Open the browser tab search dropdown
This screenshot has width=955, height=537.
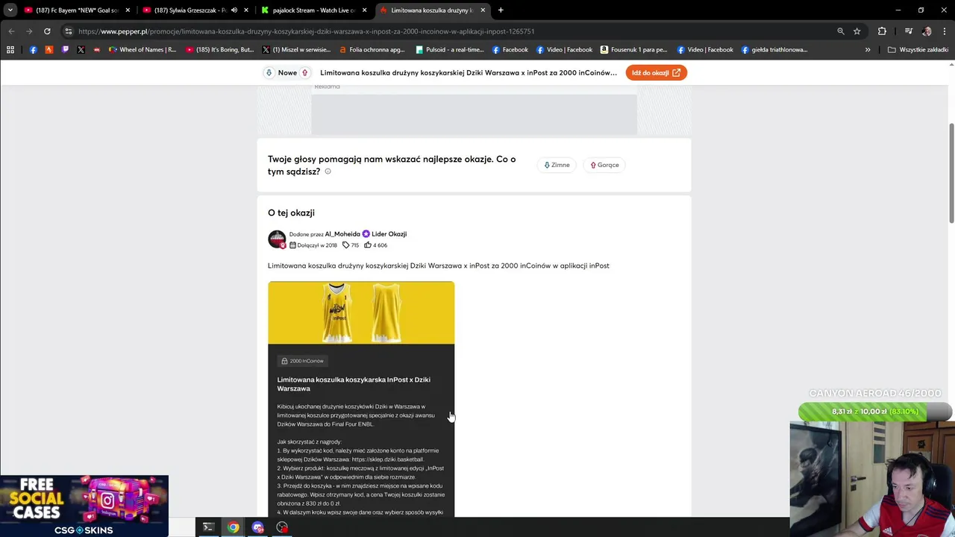[10, 10]
